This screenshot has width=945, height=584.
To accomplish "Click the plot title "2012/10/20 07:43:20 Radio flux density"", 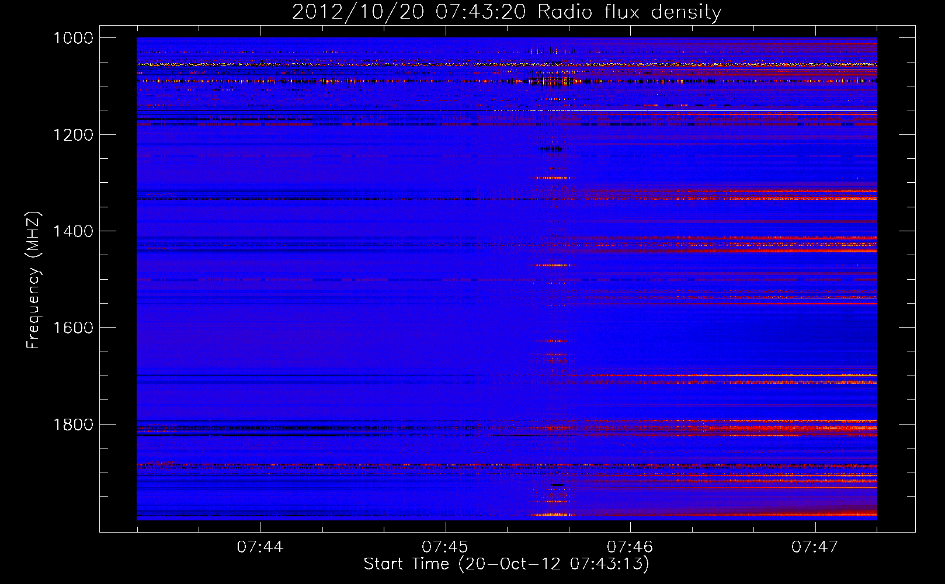I will (506, 12).
